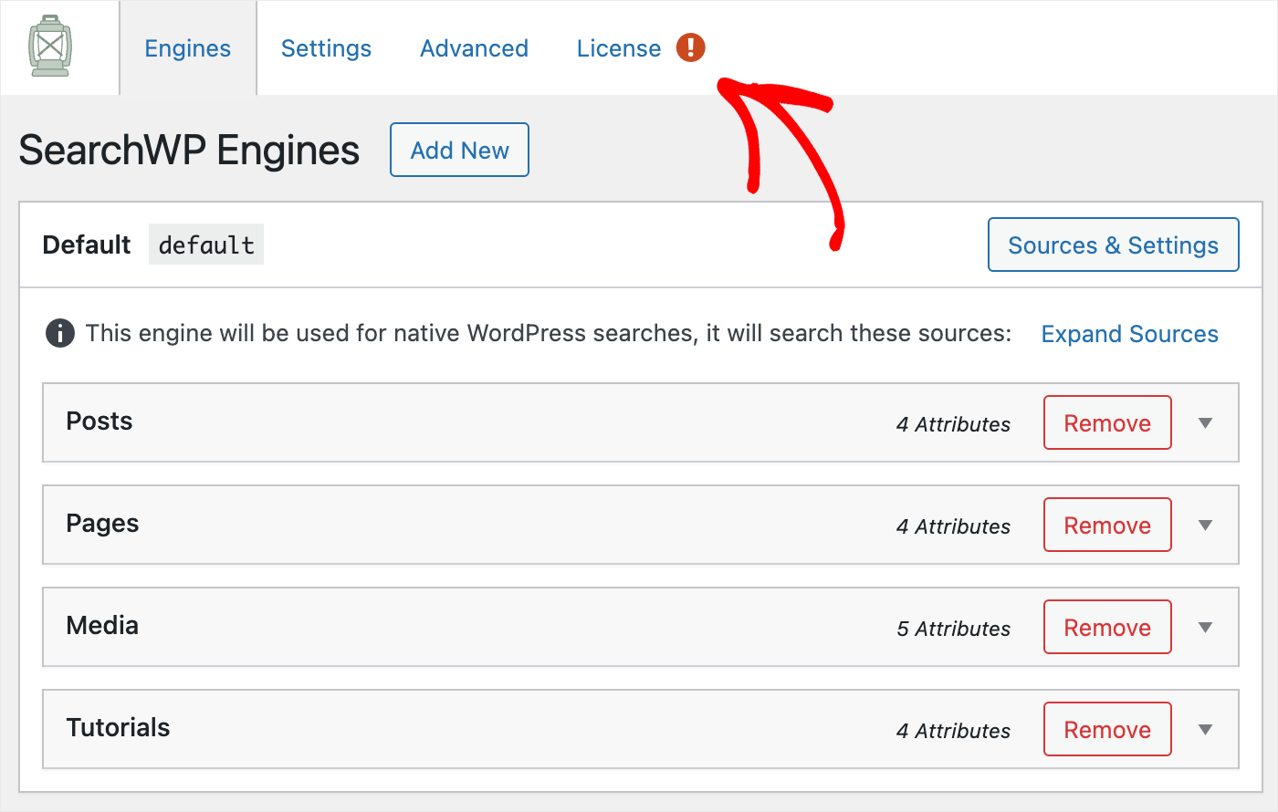Remove the Pages source

(1107, 525)
